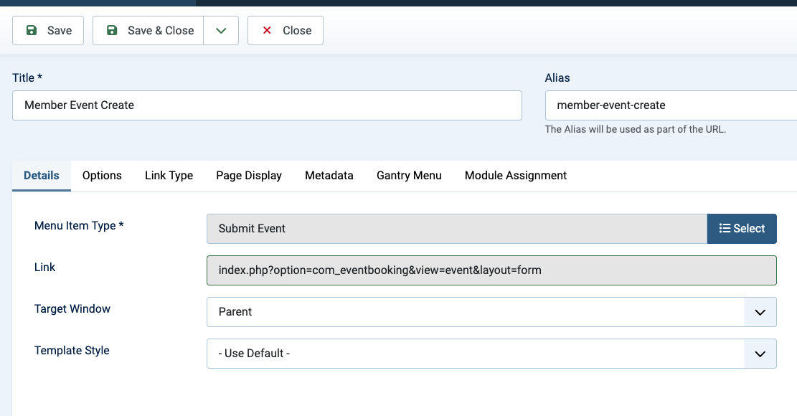The width and height of the screenshot is (797, 416).
Task: Open the Target Window dropdown
Action: click(491, 312)
